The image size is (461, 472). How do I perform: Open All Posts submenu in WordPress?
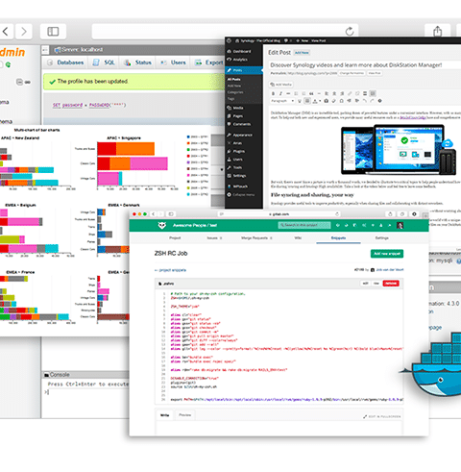[234, 79]
